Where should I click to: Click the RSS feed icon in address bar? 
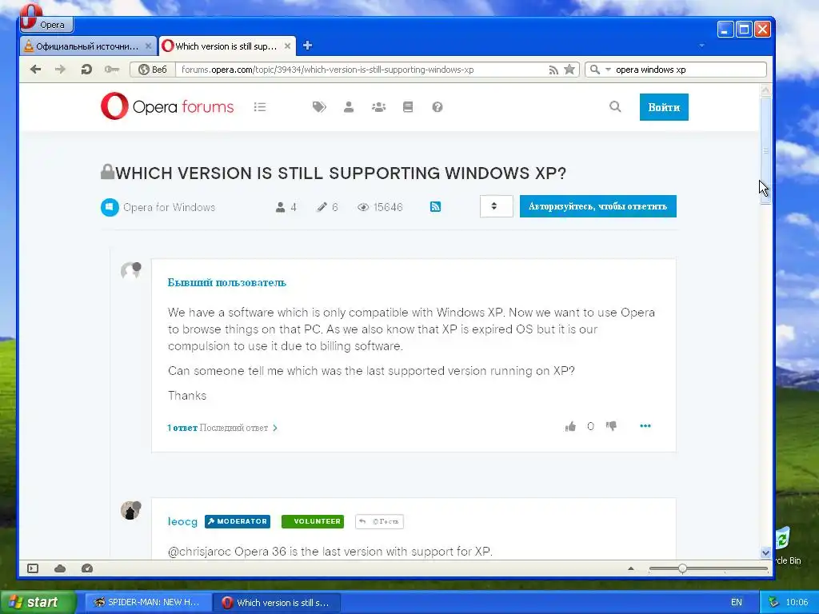[553, 70]
